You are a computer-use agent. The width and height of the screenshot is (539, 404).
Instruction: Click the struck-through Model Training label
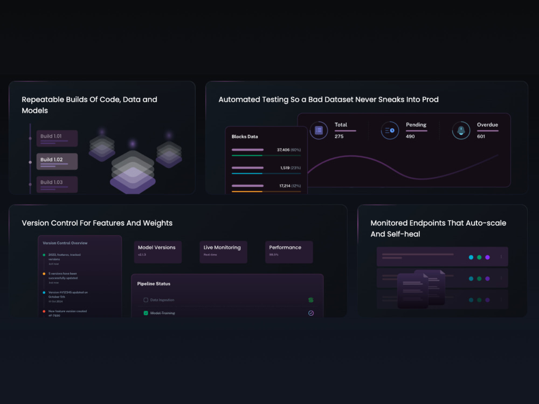tap(163, 313)
